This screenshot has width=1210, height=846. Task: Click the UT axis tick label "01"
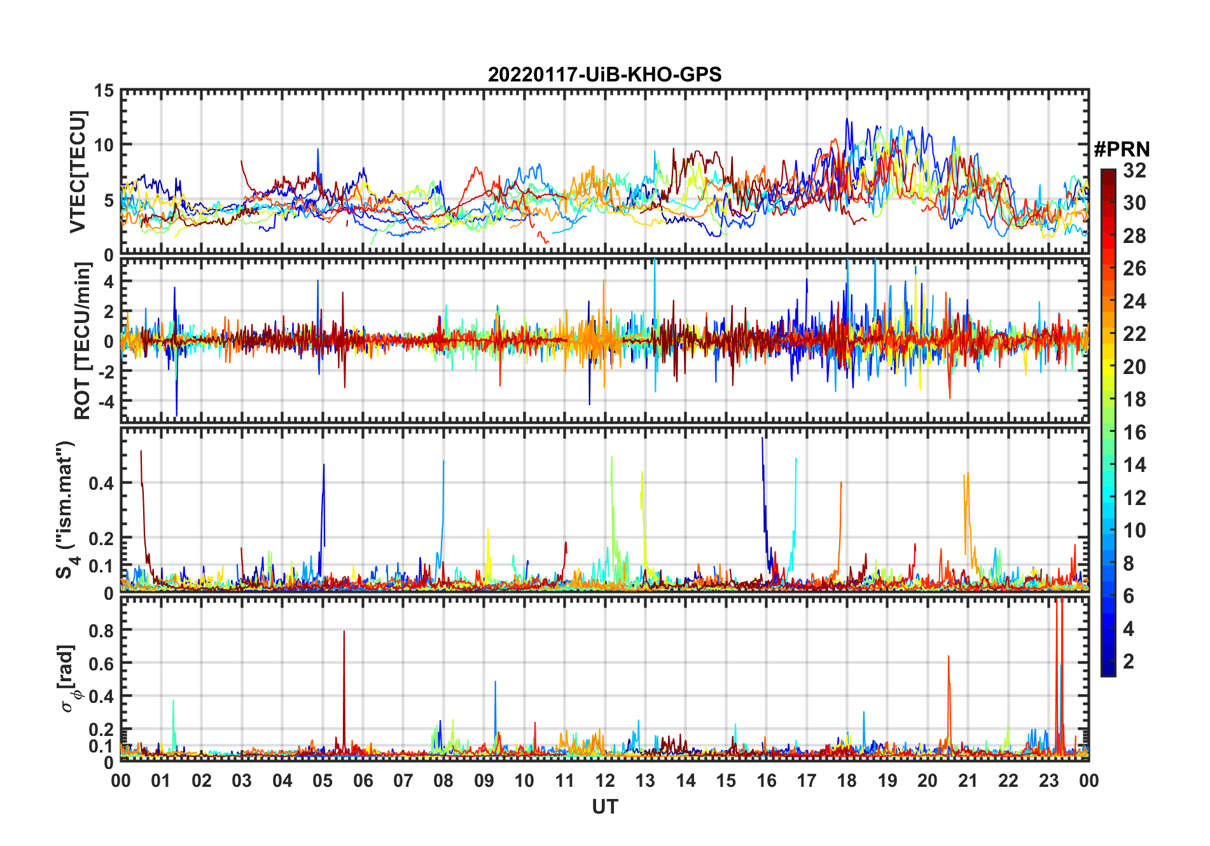161,780
